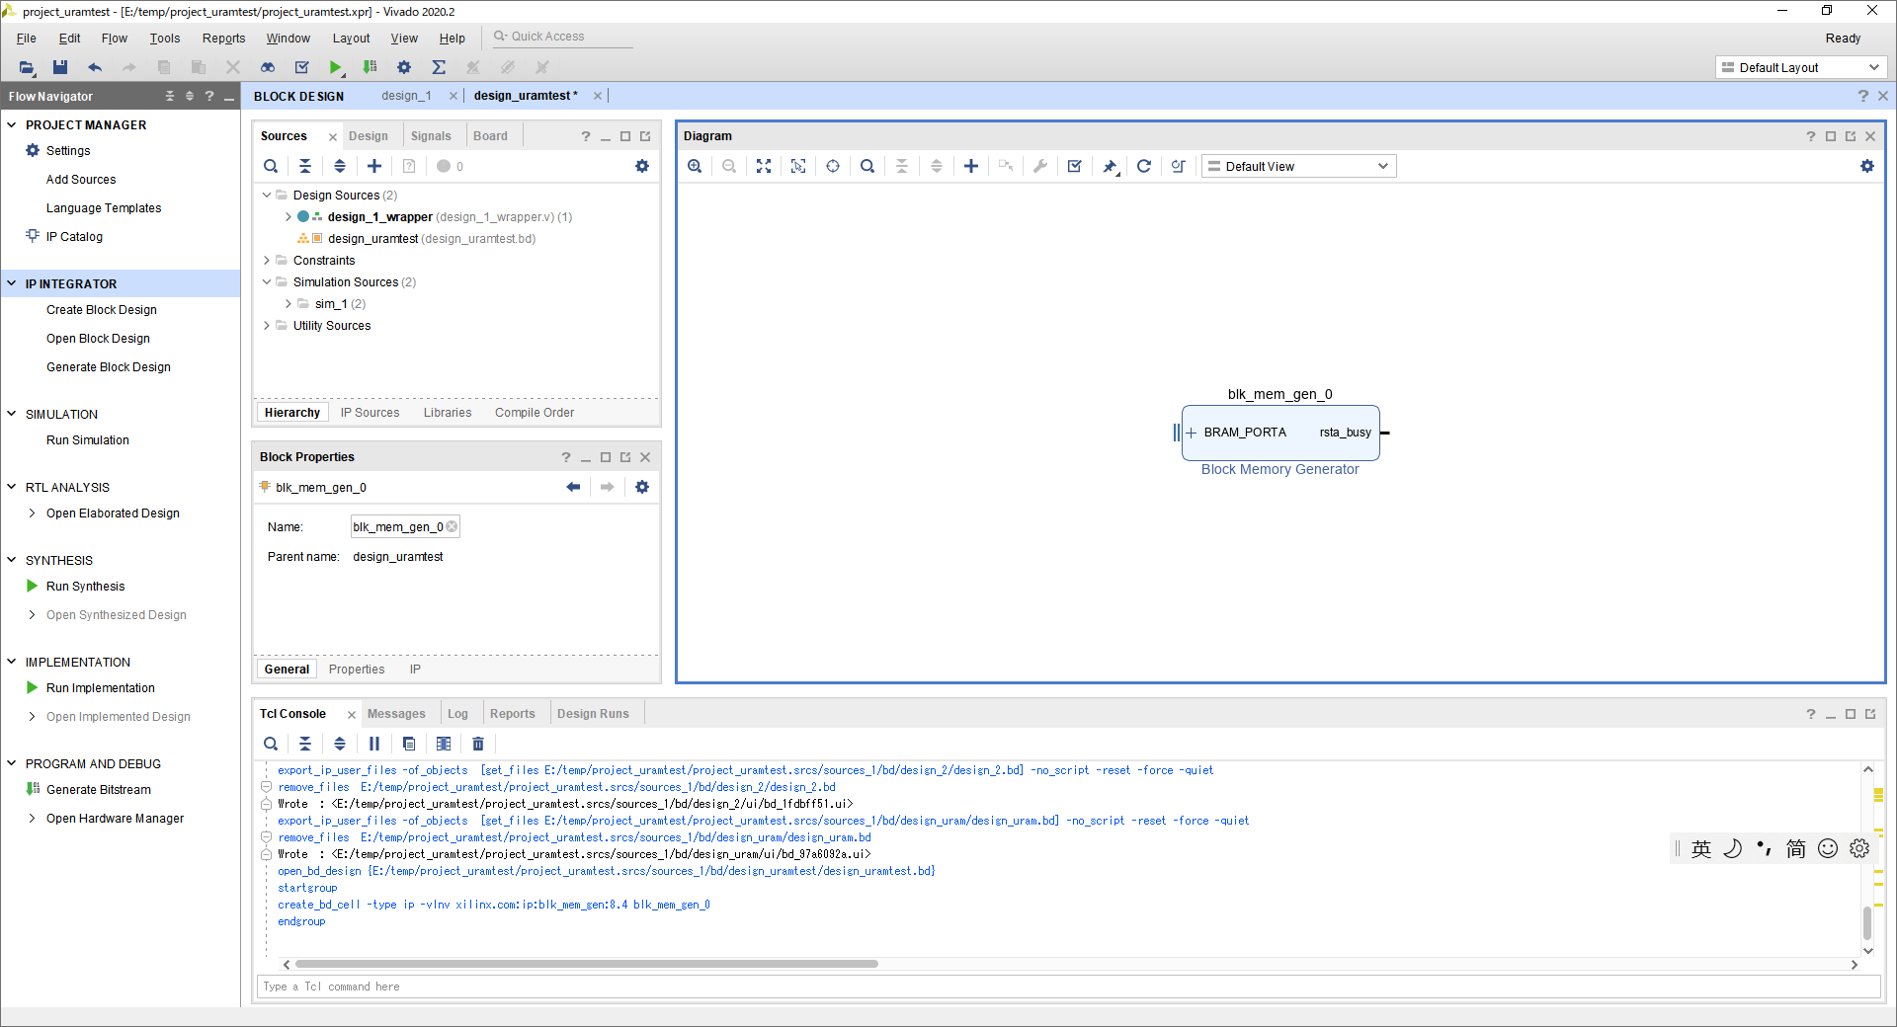The width and height of the screenshot is (1897, 1027).
Task: Switch to Design Runs tab
Action: tap(593, 714)
